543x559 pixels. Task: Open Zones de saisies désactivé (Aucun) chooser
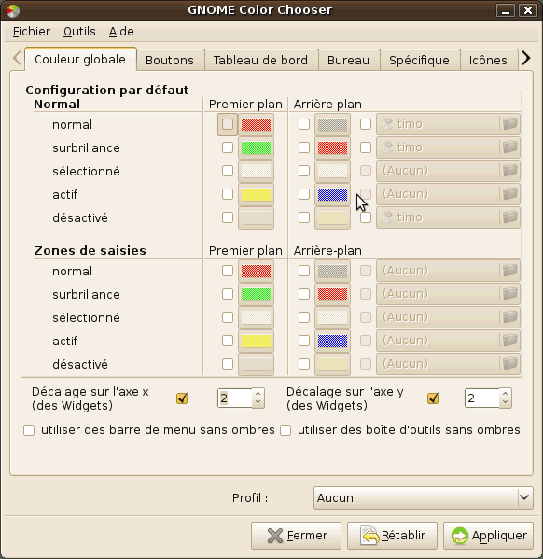coord(448,364)
